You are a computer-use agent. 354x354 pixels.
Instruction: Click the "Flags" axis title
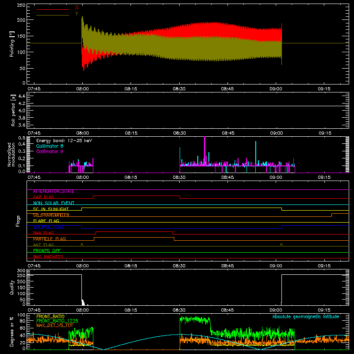[18, 221]
